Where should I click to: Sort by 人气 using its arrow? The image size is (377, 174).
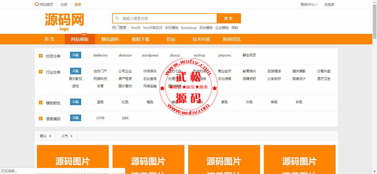[x=71, y=136]
